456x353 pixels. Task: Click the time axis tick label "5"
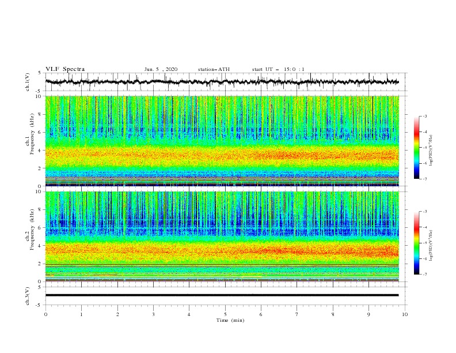click(x=225, y=314)
